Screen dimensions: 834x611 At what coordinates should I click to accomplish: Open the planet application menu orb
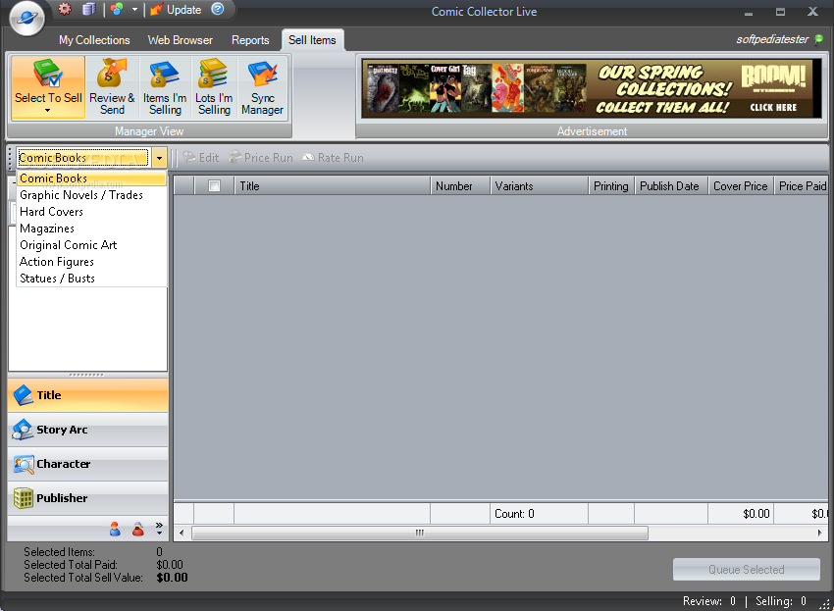26,19
